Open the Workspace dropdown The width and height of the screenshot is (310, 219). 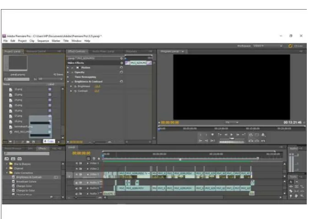(267, 46)
